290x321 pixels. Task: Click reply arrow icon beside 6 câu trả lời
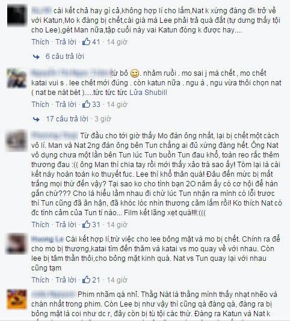coord(36,57)
